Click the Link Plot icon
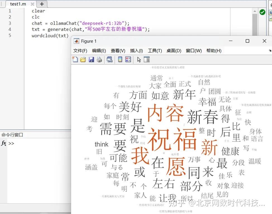The height and width of the screenshot is (214, 272). [110, 59]
